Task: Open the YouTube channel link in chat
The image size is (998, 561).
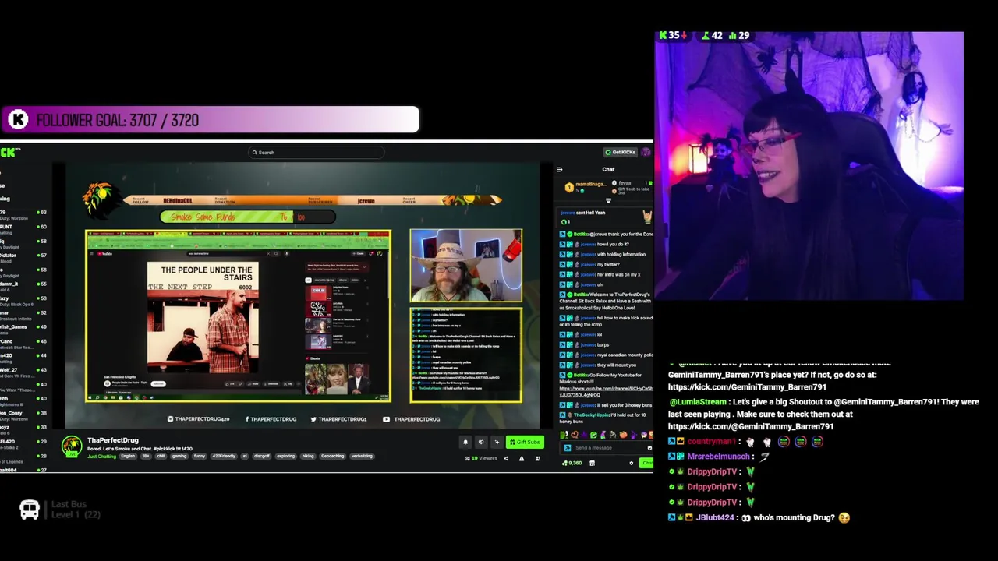Action: (606, 391)
